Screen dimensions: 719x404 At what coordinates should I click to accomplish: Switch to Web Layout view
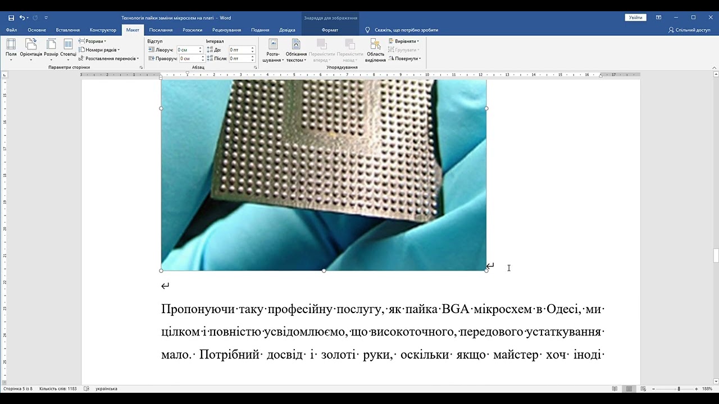coord(643,388)
